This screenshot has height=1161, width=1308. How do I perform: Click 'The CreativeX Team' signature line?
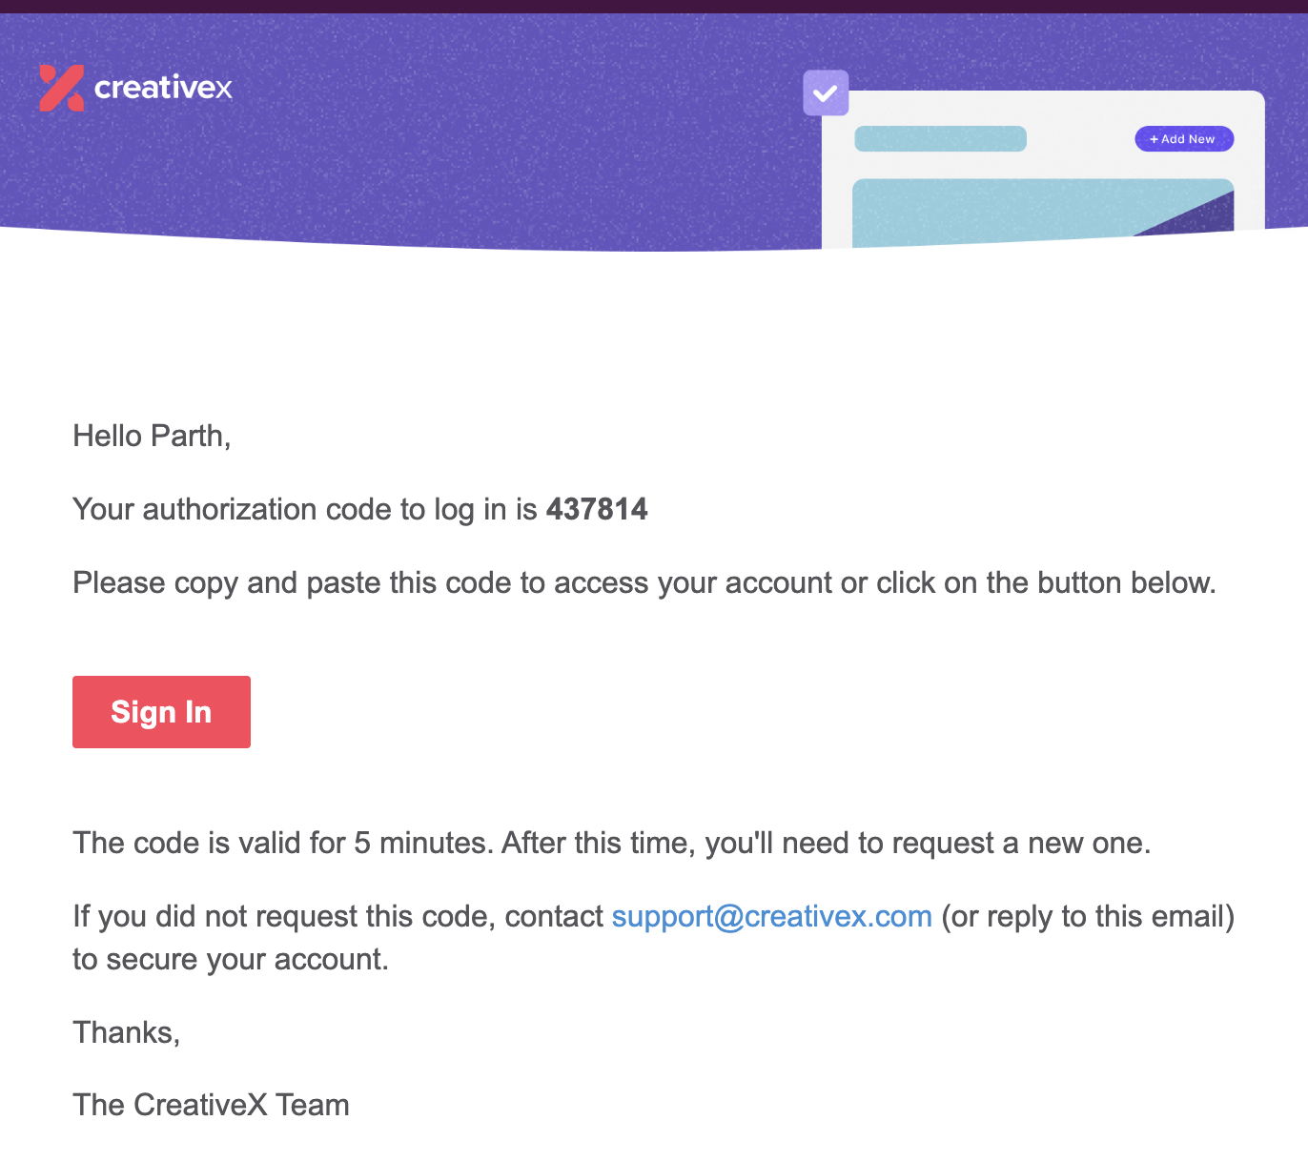[x=211, y=1105]
